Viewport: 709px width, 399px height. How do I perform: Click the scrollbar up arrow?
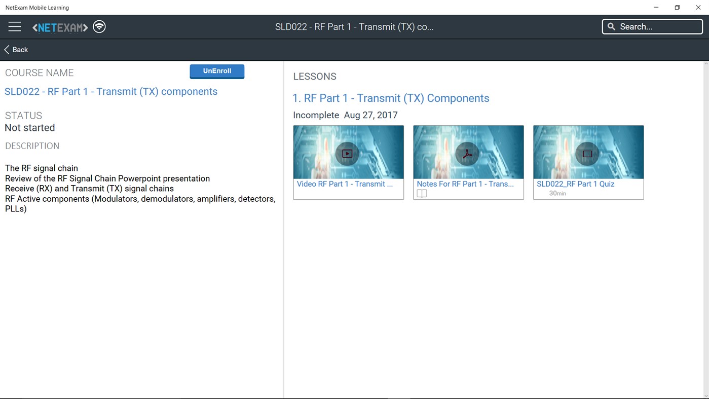point(706,63)
